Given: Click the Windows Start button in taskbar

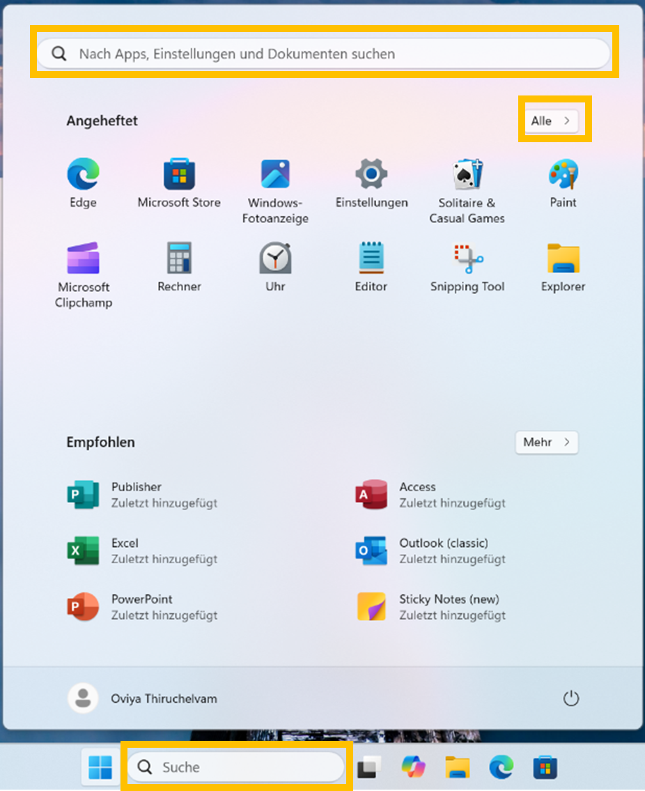Looking at the screenshot, I should coord(100,767).
